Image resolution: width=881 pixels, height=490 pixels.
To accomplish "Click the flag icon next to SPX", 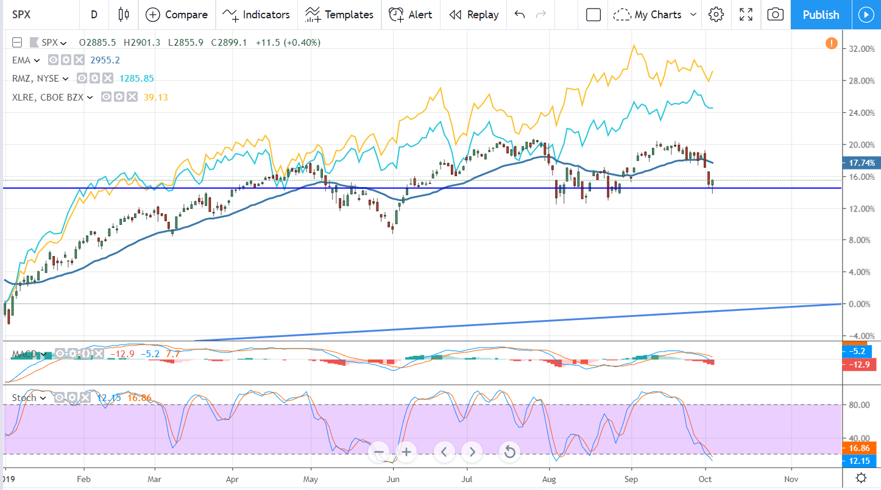I will [34, 43].
